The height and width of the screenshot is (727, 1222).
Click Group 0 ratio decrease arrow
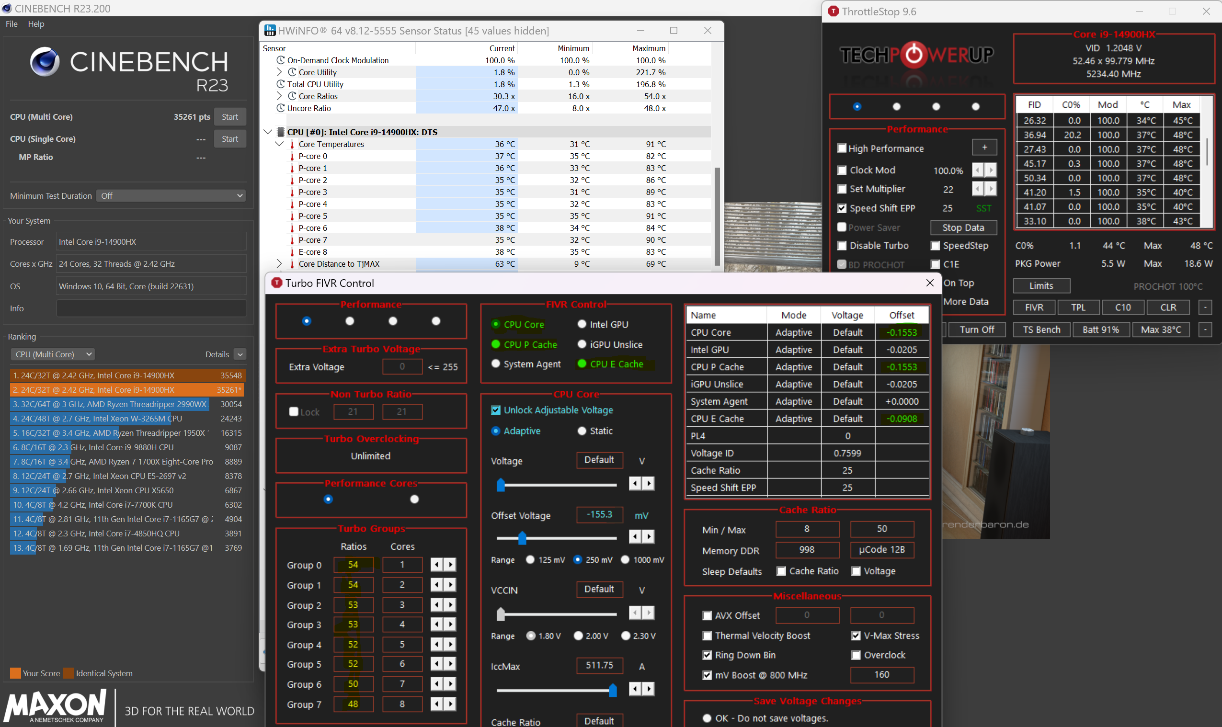click(437, 565)
